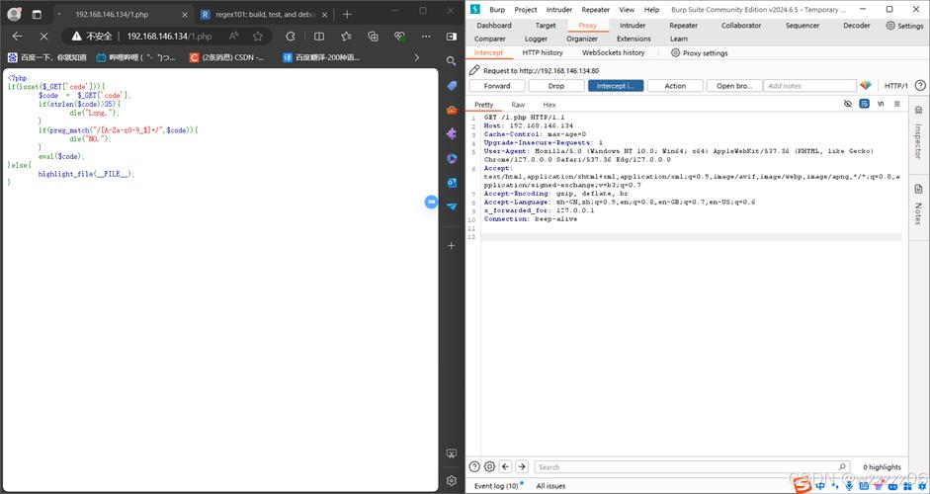Open Edge sidebar shopping tag icon
Viewport: 930px width, 494px height.
452,86
